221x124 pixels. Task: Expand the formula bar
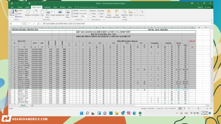point(211,24)
